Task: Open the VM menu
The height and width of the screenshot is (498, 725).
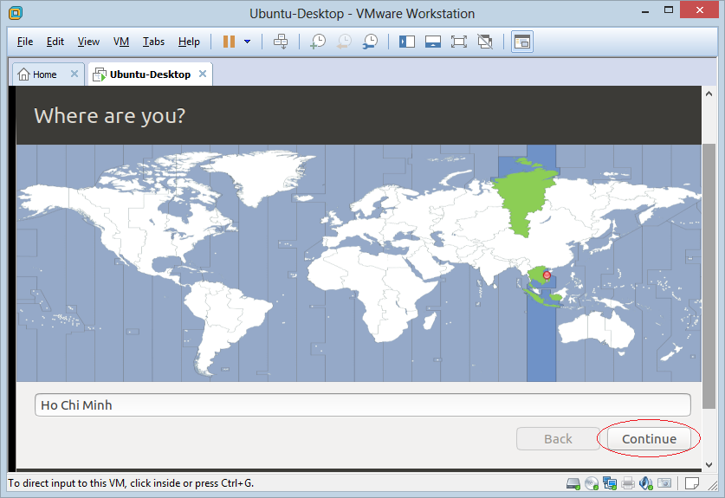Action: click(121, 42)
